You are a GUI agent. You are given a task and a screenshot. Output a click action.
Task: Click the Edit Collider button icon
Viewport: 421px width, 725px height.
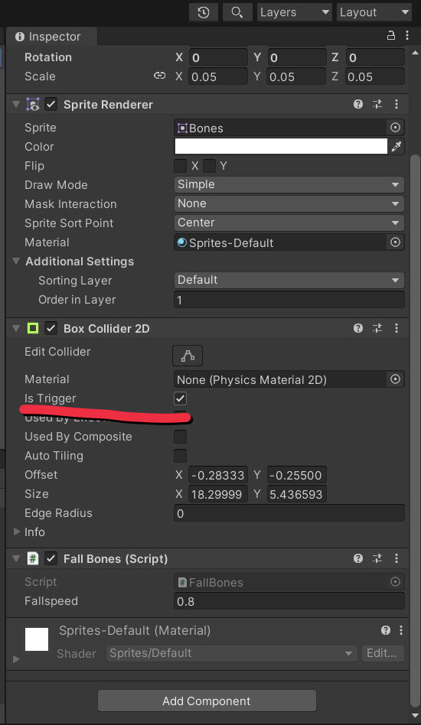(x=188, y=356)
